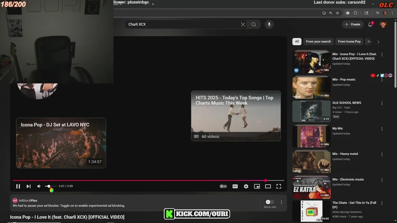Open options for Mix - Pop music

382,80
